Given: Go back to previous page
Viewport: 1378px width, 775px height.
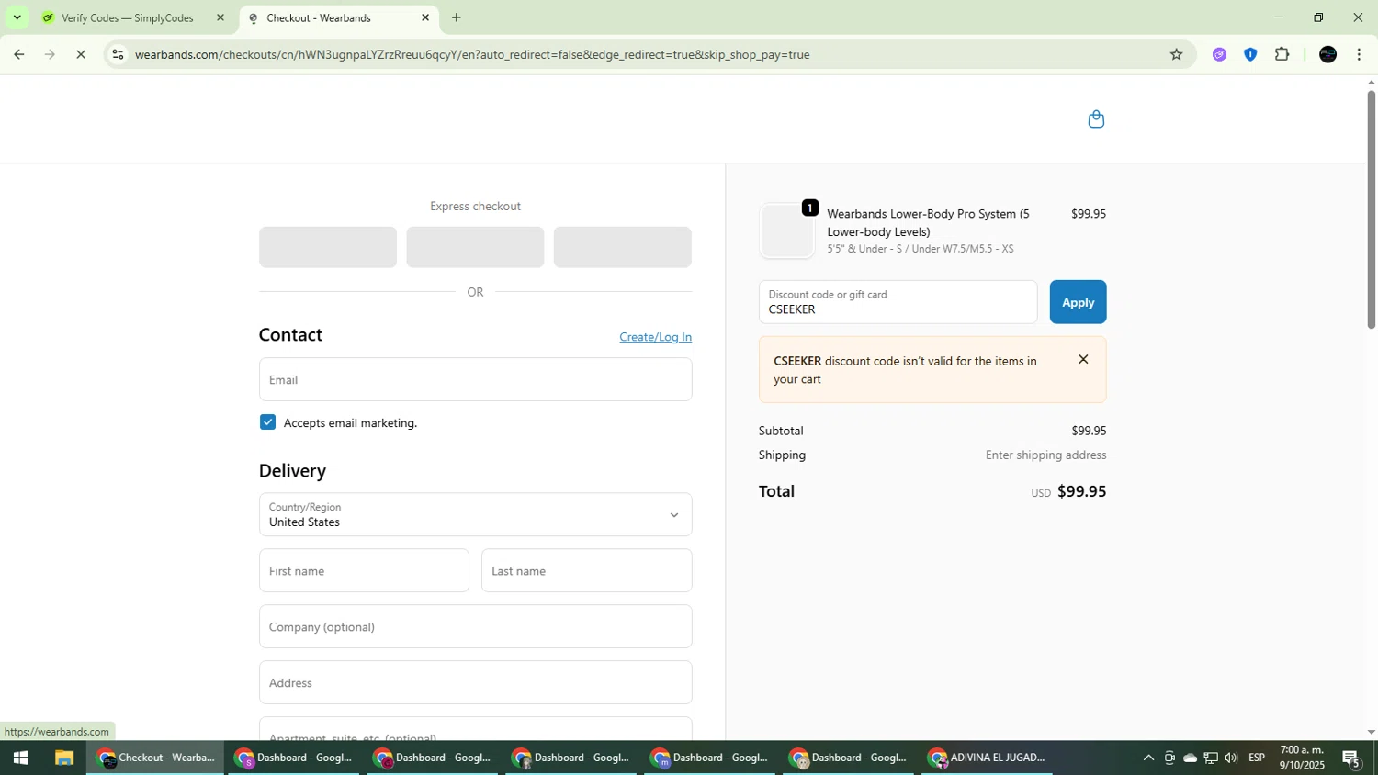Looking at the screenshot, I should [18, 54].
